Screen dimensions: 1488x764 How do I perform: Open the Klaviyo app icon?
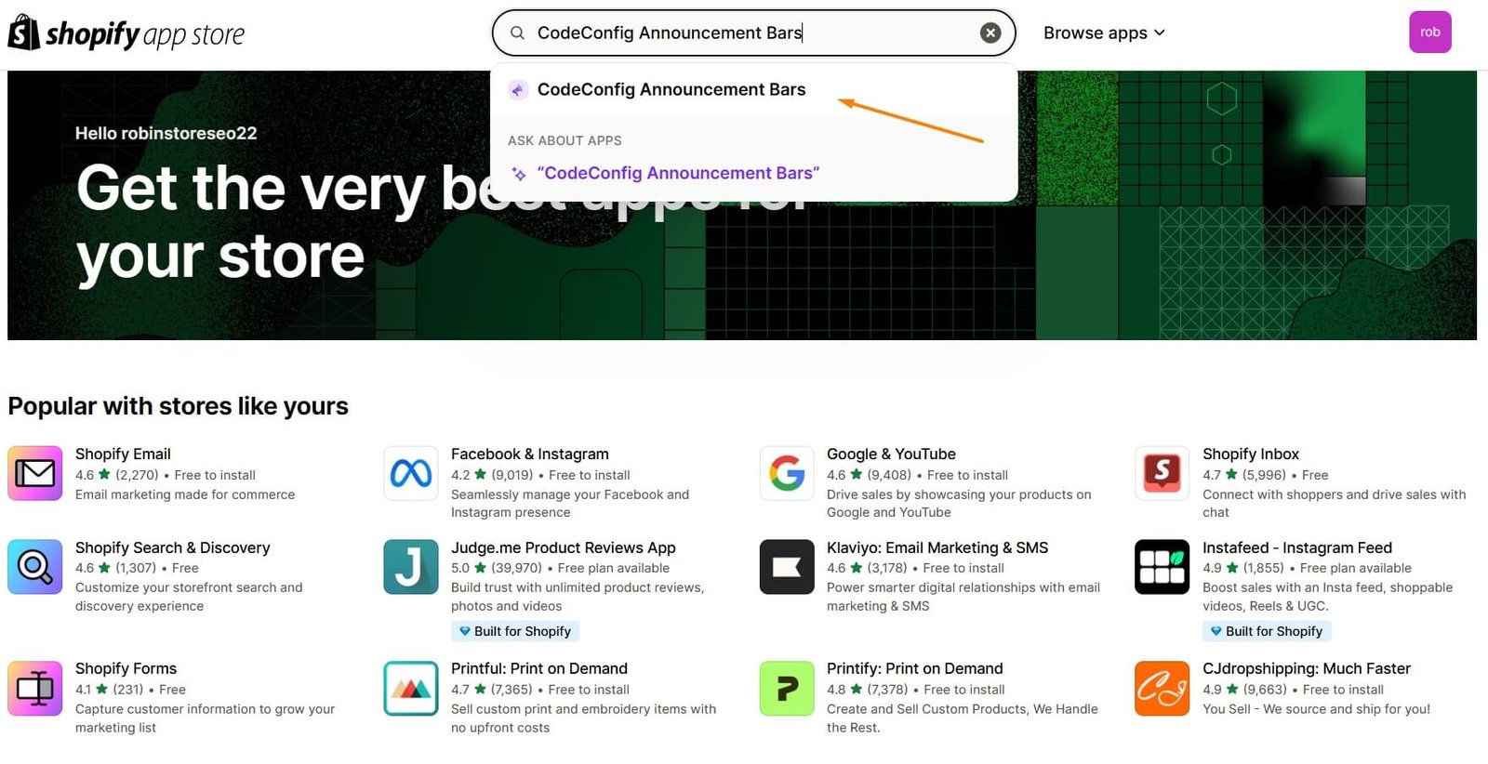787,567
